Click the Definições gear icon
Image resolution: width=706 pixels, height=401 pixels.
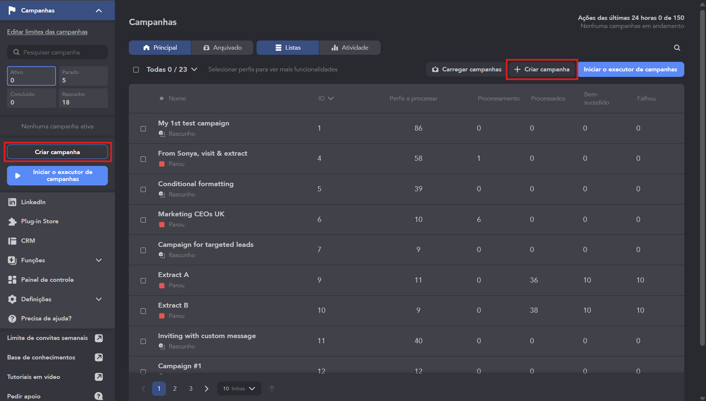coord(12,299)
